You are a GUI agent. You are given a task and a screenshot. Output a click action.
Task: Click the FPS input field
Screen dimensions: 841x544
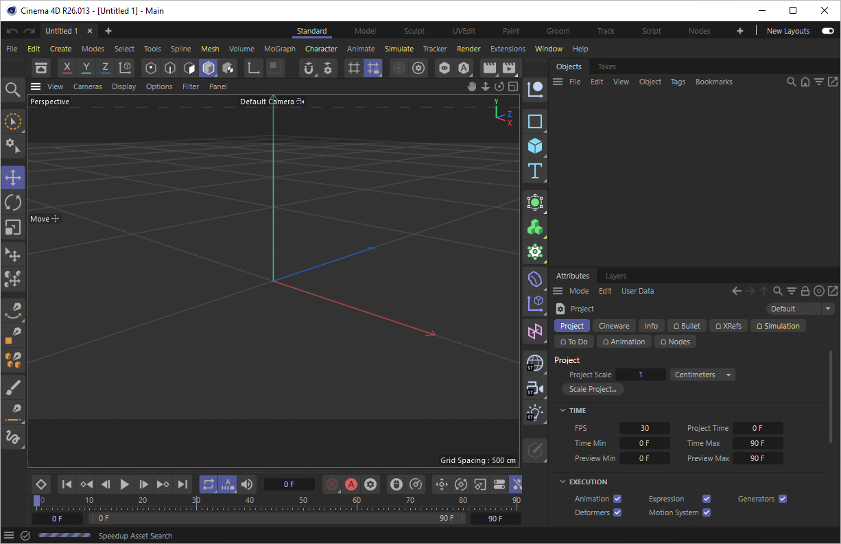click(x=644, y=428)
